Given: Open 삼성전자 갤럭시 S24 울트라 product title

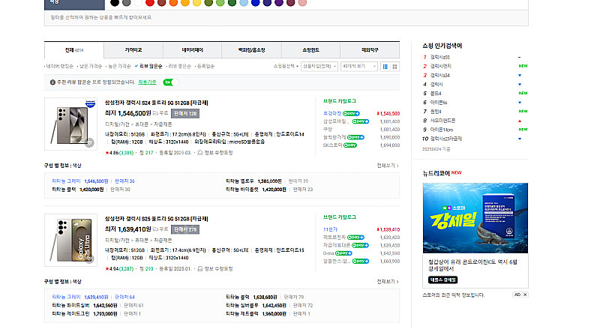Looking at the screenshot, I should point(157,103).
